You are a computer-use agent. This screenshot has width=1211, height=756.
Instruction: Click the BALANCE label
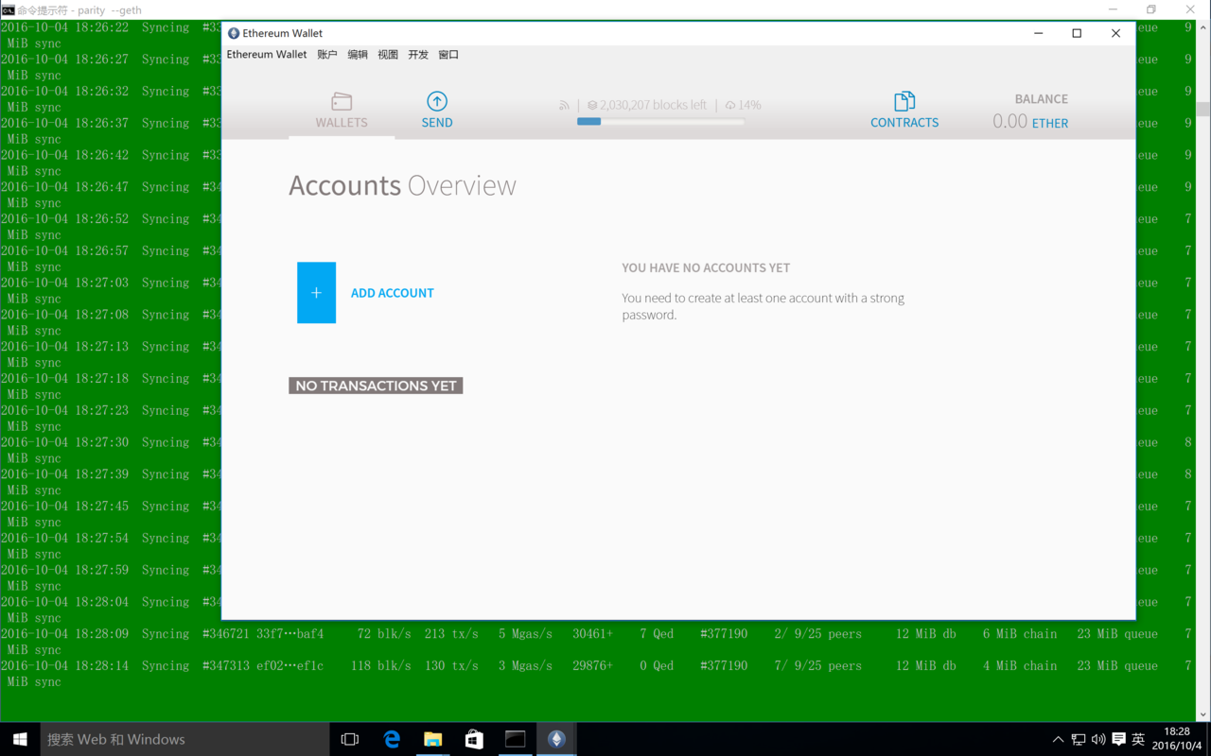tap(1042, 99)
